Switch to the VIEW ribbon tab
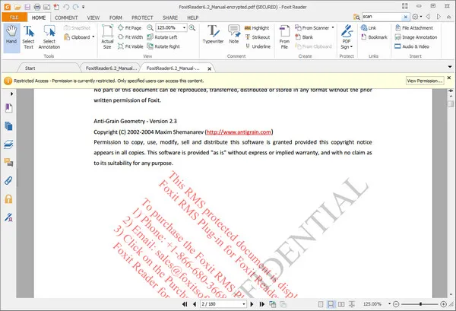This screenshot has height=311, width=456. [x=93, y=17]
